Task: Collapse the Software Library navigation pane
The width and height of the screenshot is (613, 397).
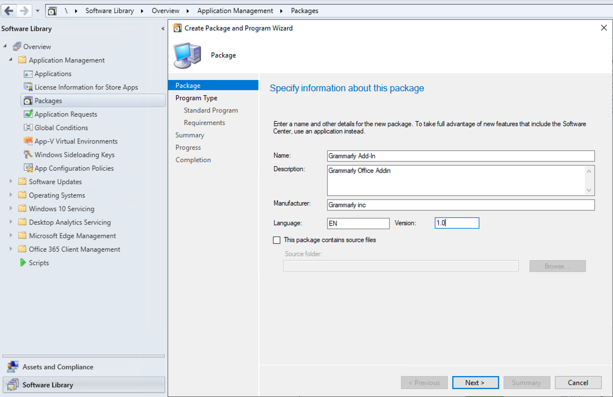Action: pos(162,29)
